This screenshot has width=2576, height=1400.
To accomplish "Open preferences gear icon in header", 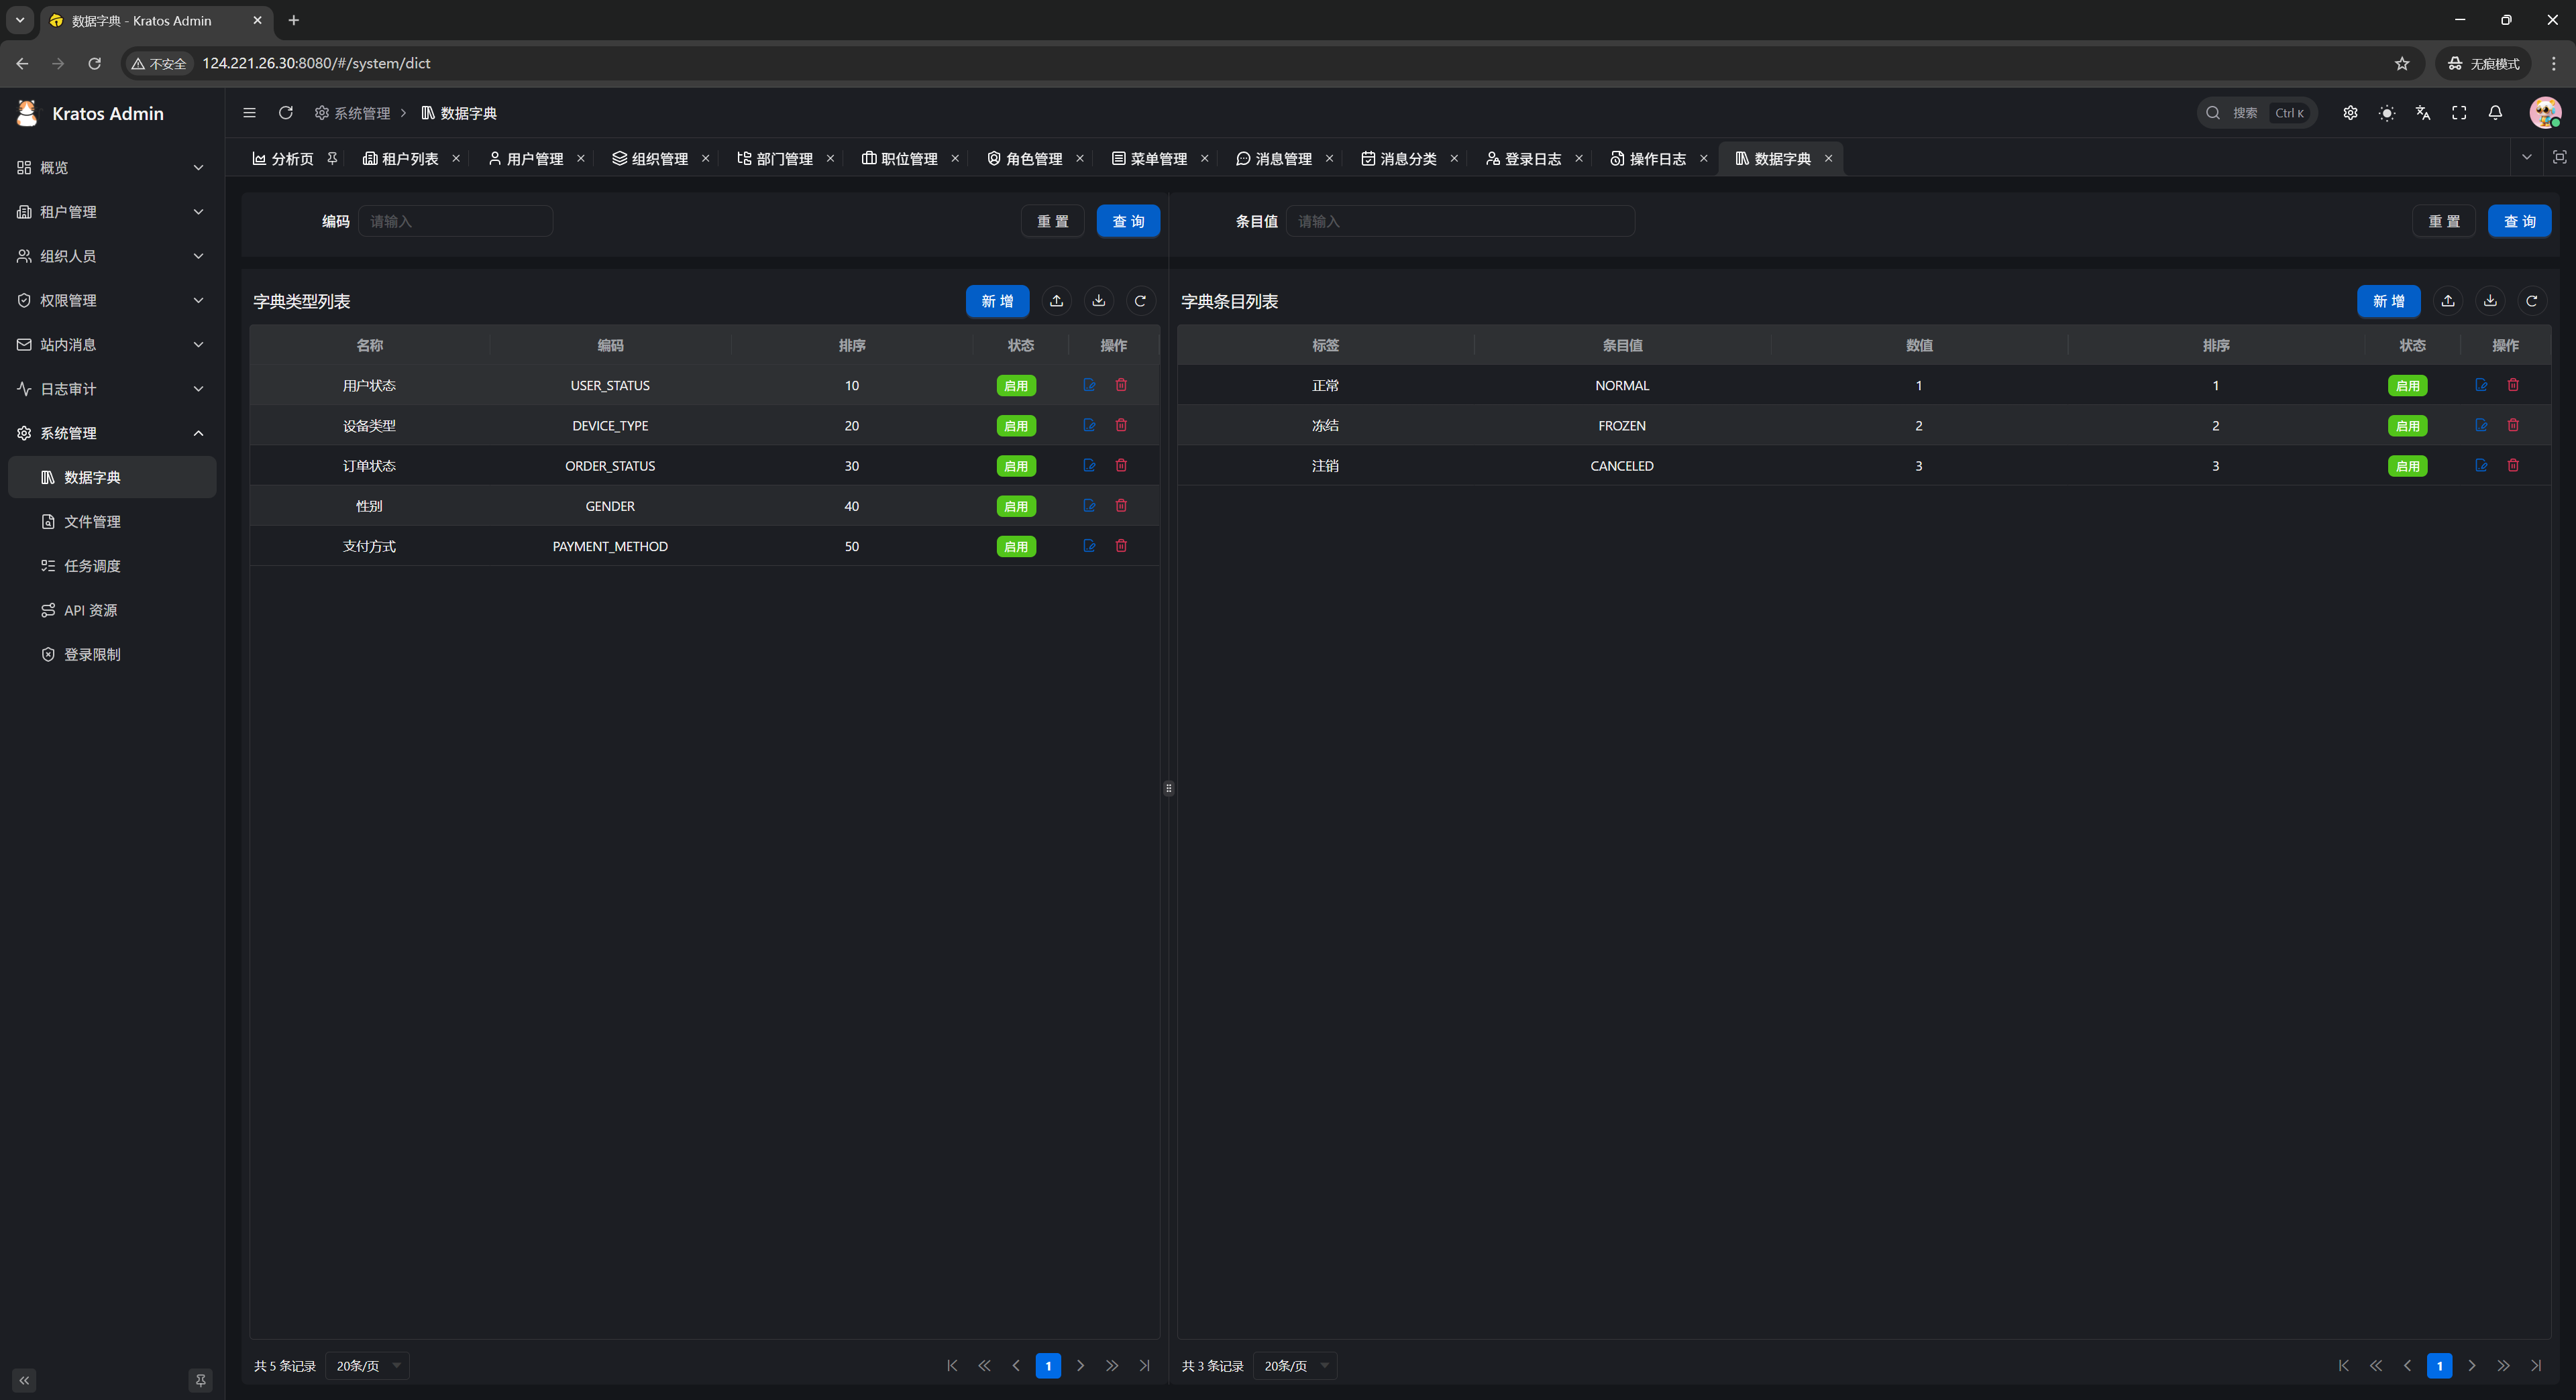I will pos(2350,113).
